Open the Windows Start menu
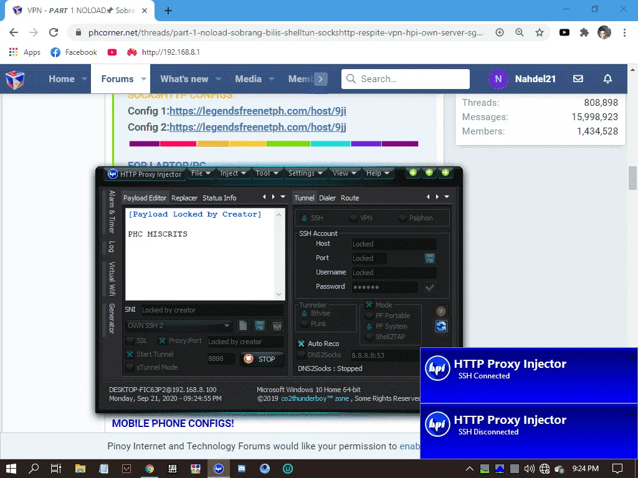Image resolution: width=638 pixels, height=478 pixels. (x=11, y=469)
